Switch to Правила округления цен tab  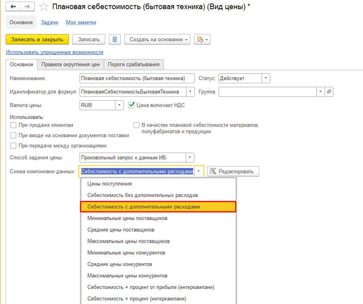click(70, 64)
